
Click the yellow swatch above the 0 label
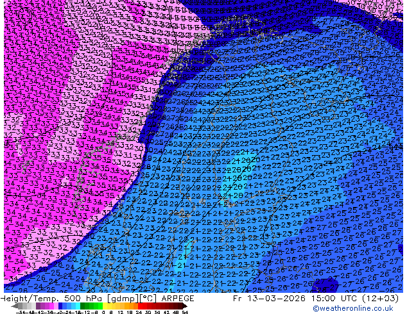(x=105, y=306)
